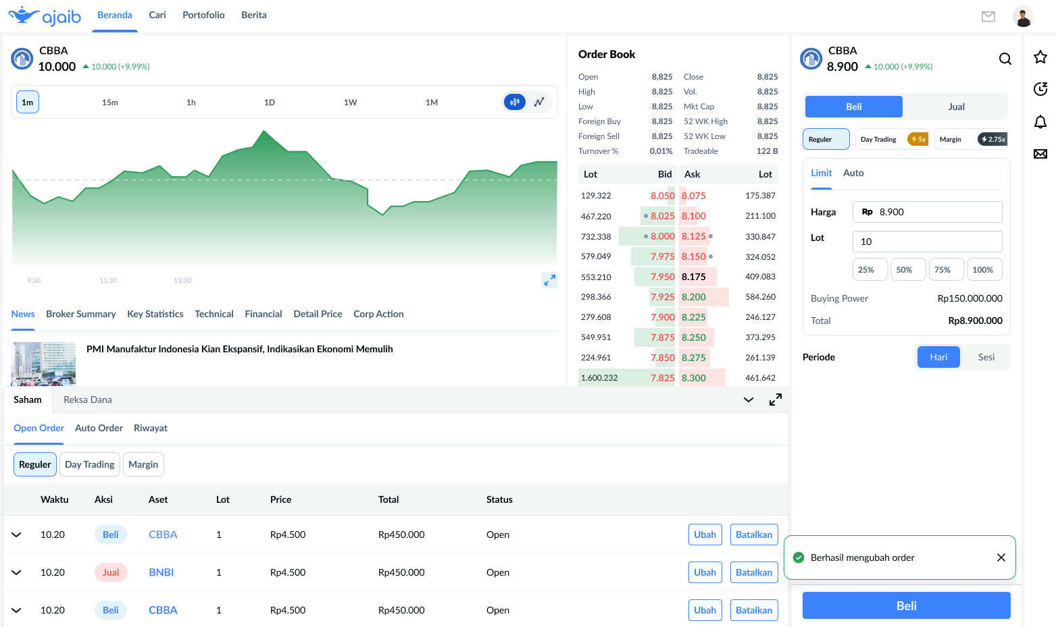Expand the price chart to fullscreen
Viewport: 1056px width, 627px height.
[x=550, y=279]
